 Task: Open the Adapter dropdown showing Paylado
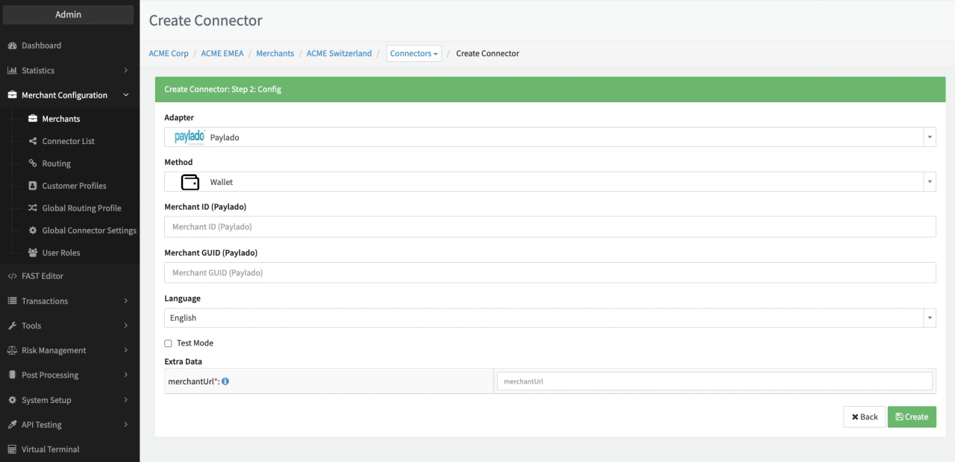click(550, 137)
